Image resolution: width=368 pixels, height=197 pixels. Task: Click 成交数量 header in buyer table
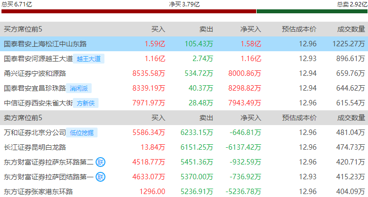(351, 29)
